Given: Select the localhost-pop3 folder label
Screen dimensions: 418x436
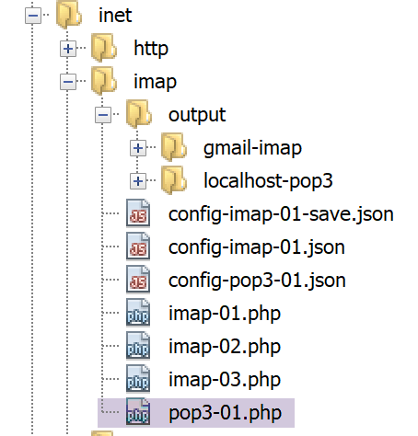Looking at the screenshot, I should pyautogui.click(x=268, y=181).
